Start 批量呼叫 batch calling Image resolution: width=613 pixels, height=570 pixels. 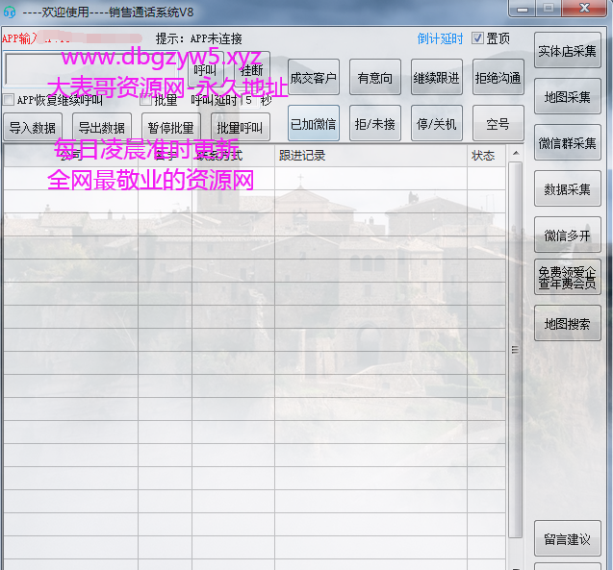click(240, 127)
